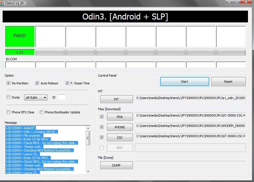
Task: Toggle the Auto Reboot checkbox
Action: (x=37, y=83)
